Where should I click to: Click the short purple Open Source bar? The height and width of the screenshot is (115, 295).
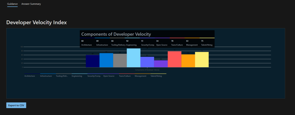161,64
